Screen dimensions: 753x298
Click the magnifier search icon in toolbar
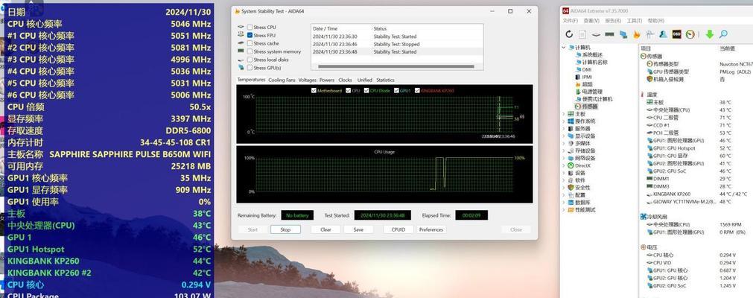click(x=723, y=34)
